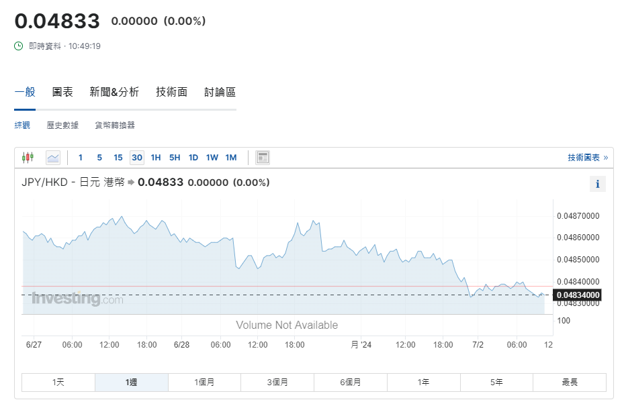This screenshot has width=622, height=408.
Task: Click the 0.04834000 price marker on axis
Action: click(576, 295)
